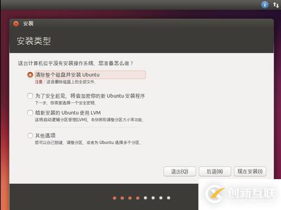The image size is (281, 210).
Task: Open the accessibility menu icon
Action: pos(265,4)
